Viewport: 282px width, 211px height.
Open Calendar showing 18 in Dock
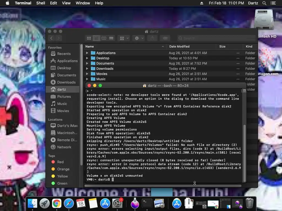click(x=81, y=204)
